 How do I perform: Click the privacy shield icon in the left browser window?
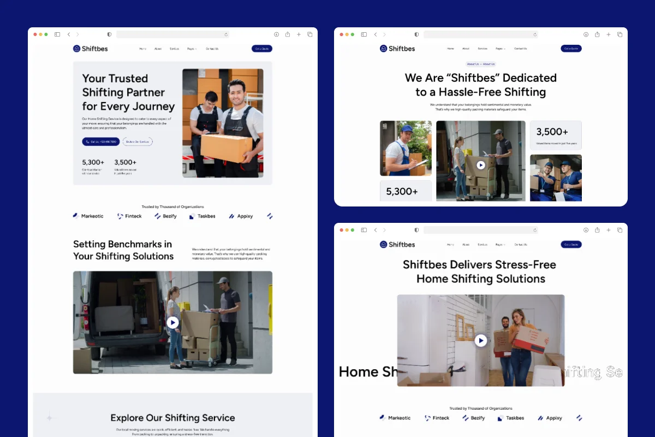point(109,34)
